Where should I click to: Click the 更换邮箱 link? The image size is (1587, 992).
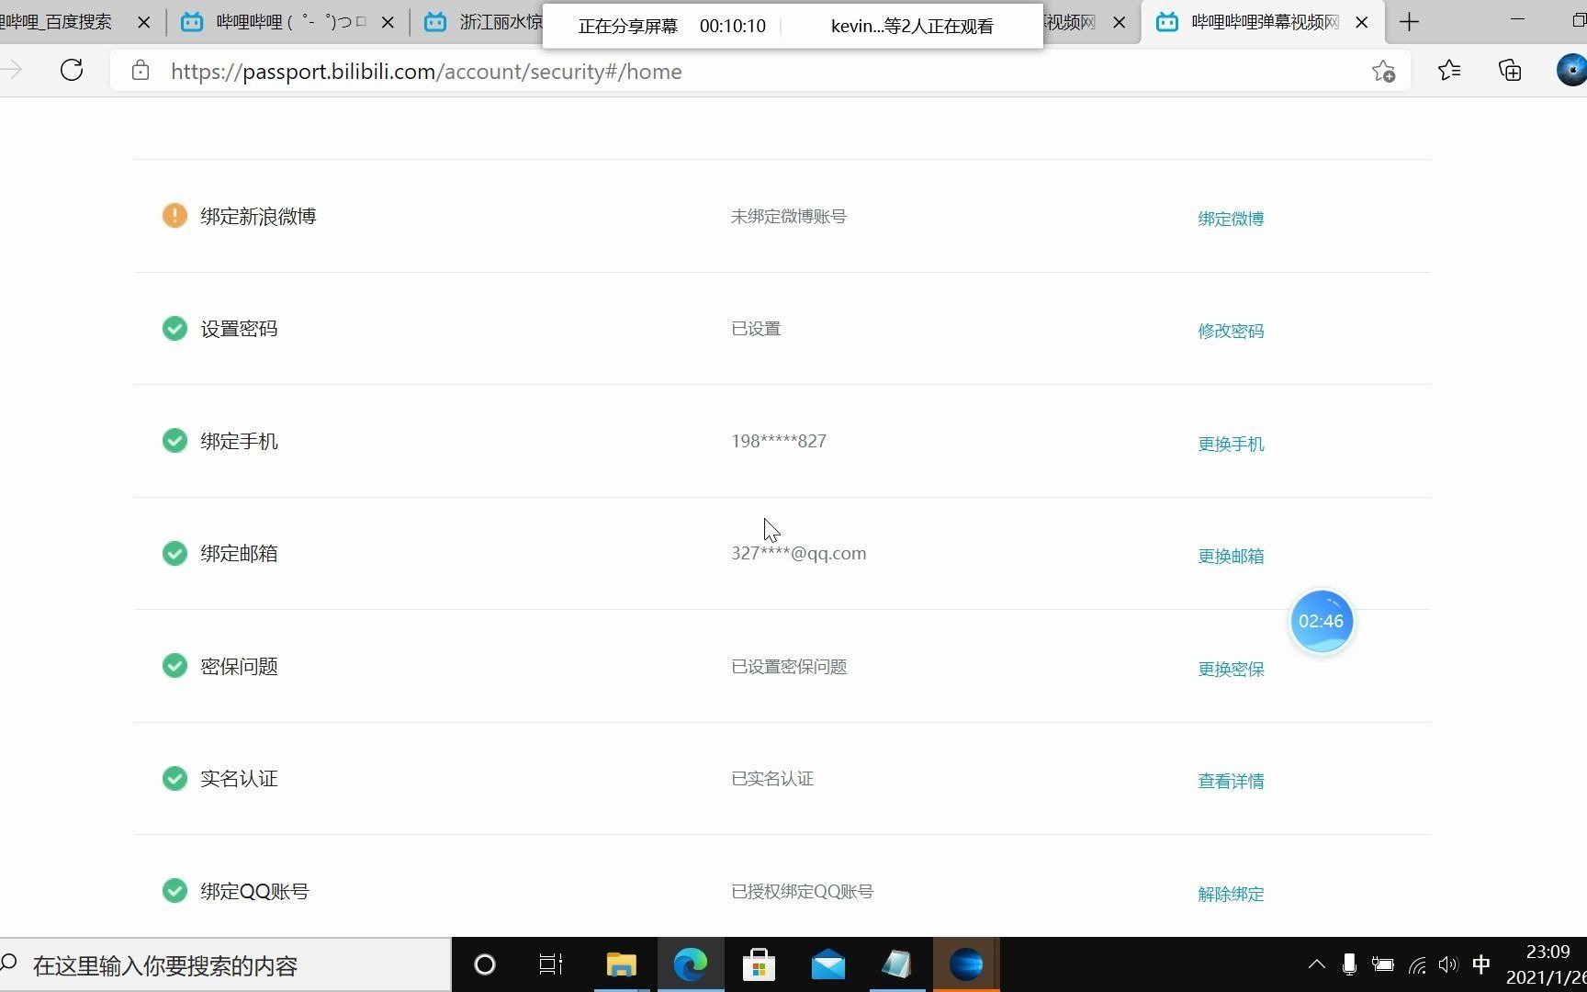[1231, 556]
